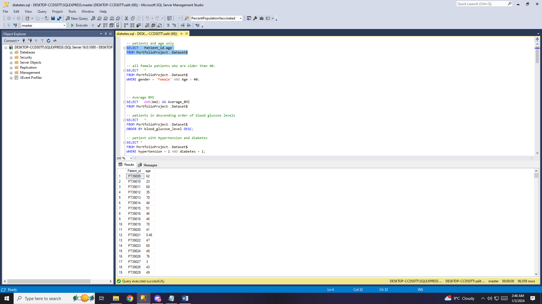Switch to the Messages tab

tap(148, 165)
